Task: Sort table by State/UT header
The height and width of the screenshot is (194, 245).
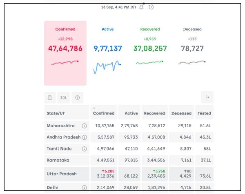Action: (x=66, y=113)
